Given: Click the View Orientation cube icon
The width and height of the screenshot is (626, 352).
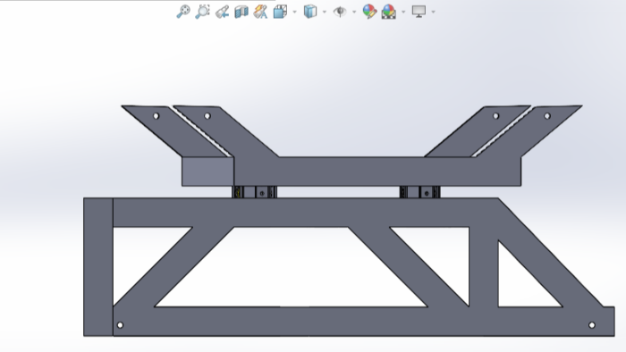Looking at the screenshot, I should point(280,12).
